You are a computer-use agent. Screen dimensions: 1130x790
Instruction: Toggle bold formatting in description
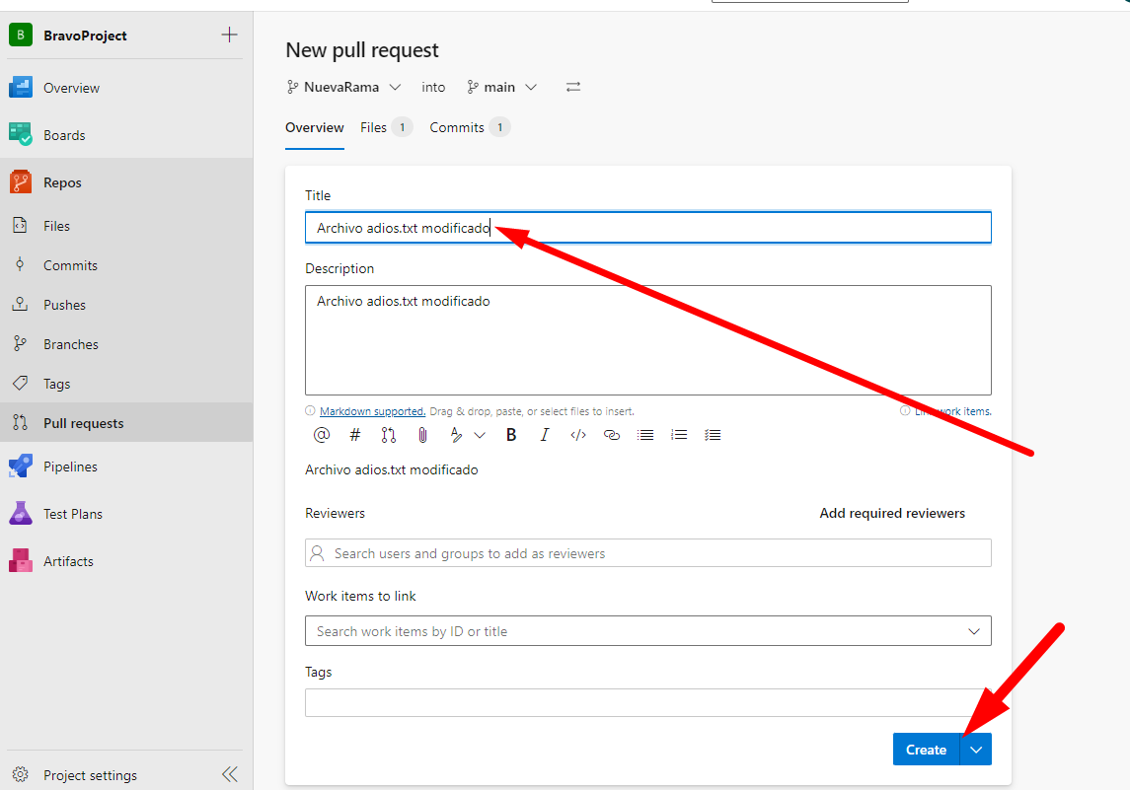(511, 435)
